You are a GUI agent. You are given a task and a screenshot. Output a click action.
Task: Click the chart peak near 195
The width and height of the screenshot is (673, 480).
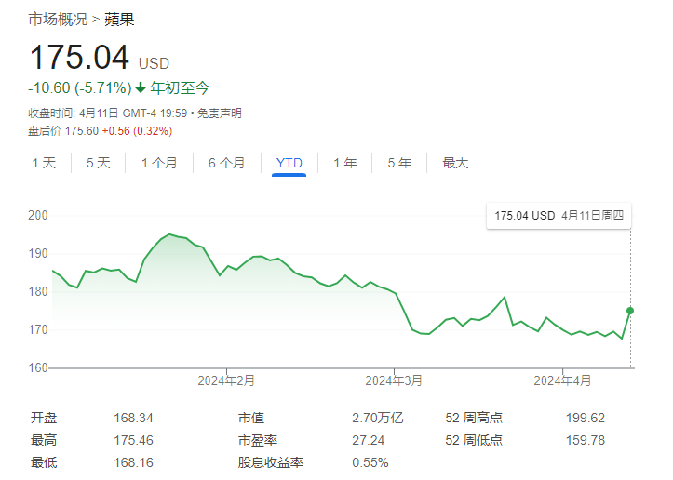(168, 234)
